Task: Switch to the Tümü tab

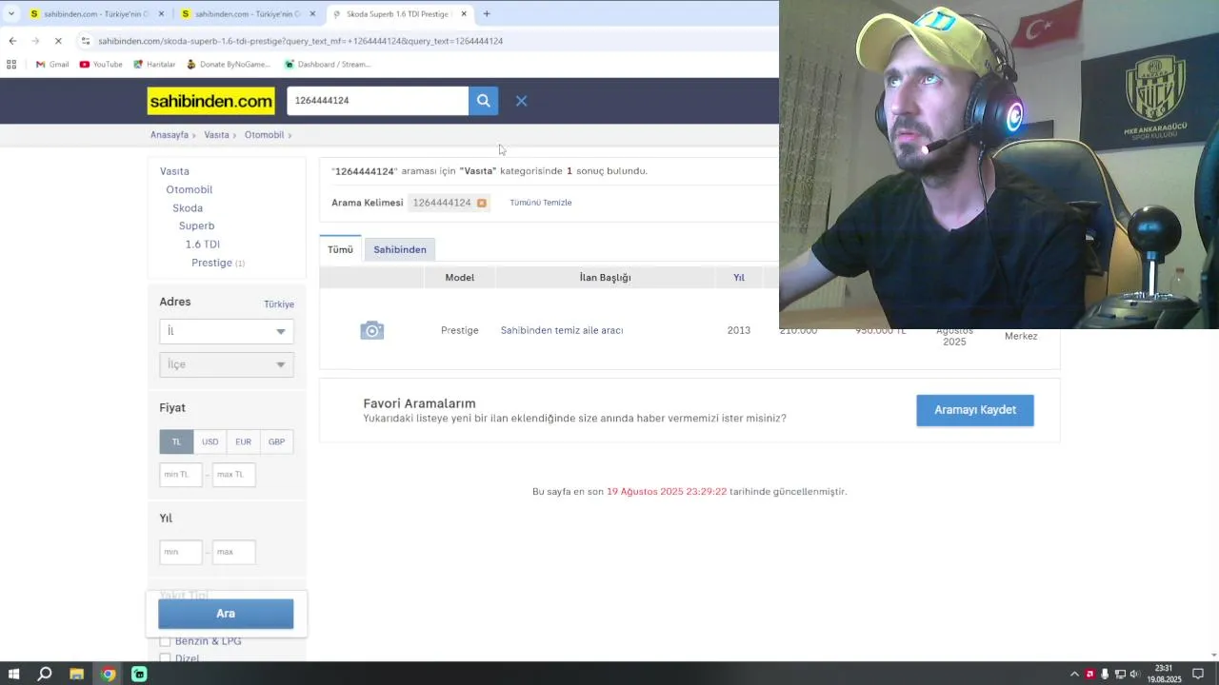Action: (340, 249)
